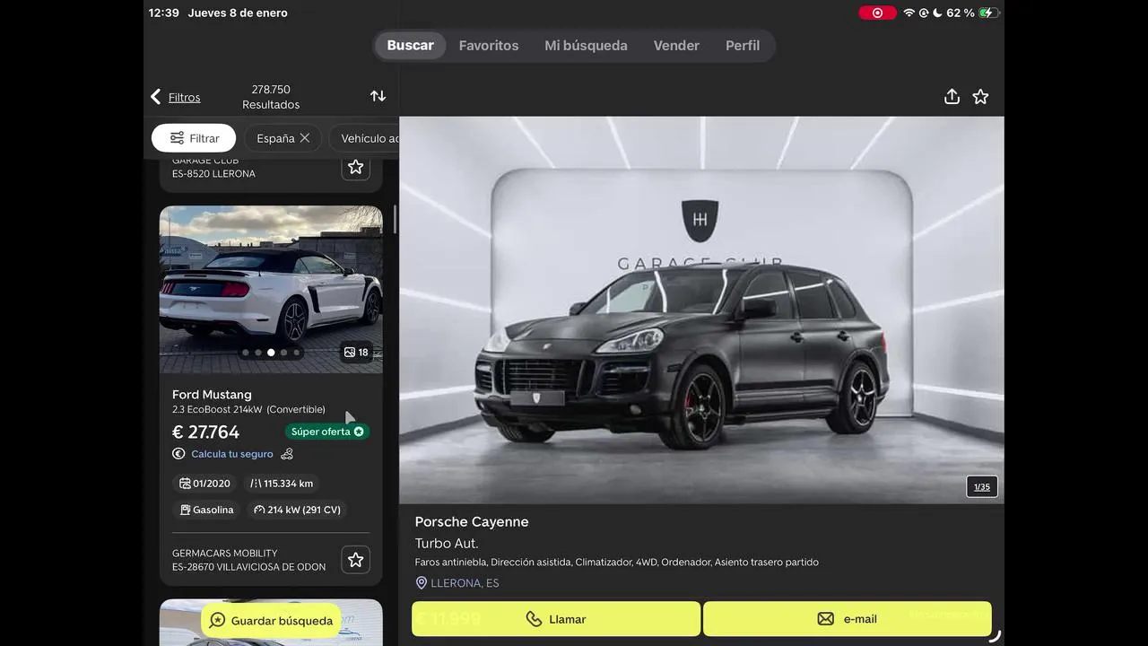Click the 2.3 EcoBoost 214kW (Convertible) subtitle
The height and width of the screenshot is (646, 1148).
click(248, 410)
